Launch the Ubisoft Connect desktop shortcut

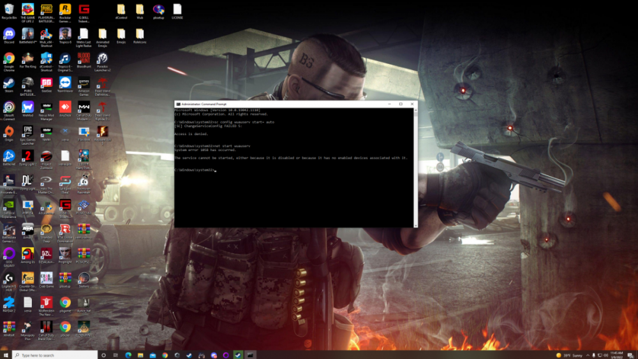point(9,108)
